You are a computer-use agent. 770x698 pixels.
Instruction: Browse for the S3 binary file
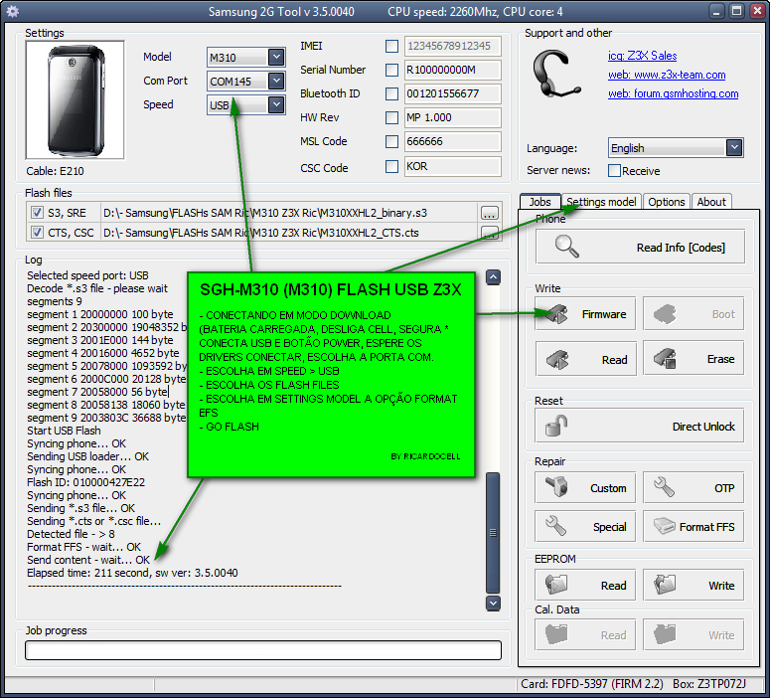coord(489,213)
